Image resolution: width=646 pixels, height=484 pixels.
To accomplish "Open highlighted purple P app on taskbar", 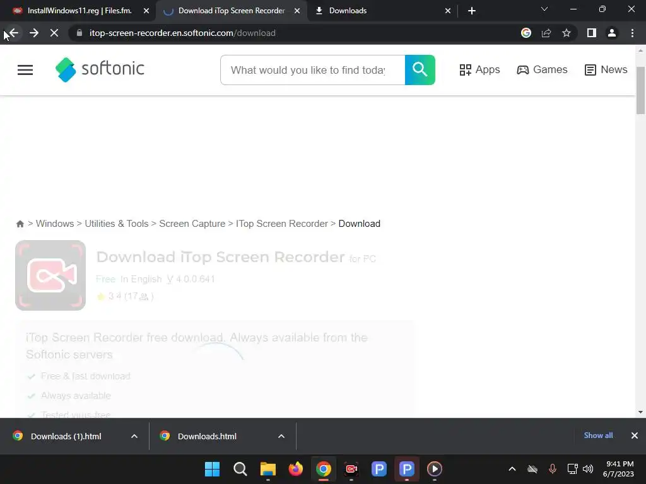I will 407,469.
